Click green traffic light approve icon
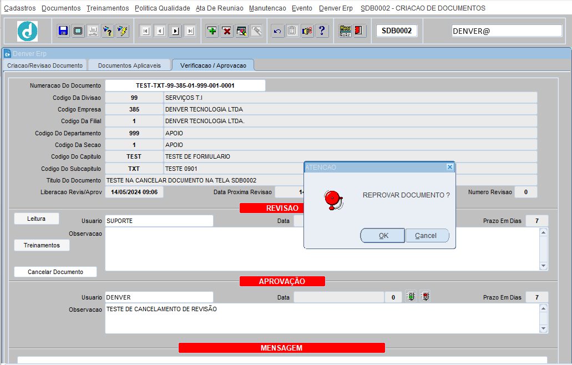The height and width of the screenshot is (365, 572). (411, 296)
